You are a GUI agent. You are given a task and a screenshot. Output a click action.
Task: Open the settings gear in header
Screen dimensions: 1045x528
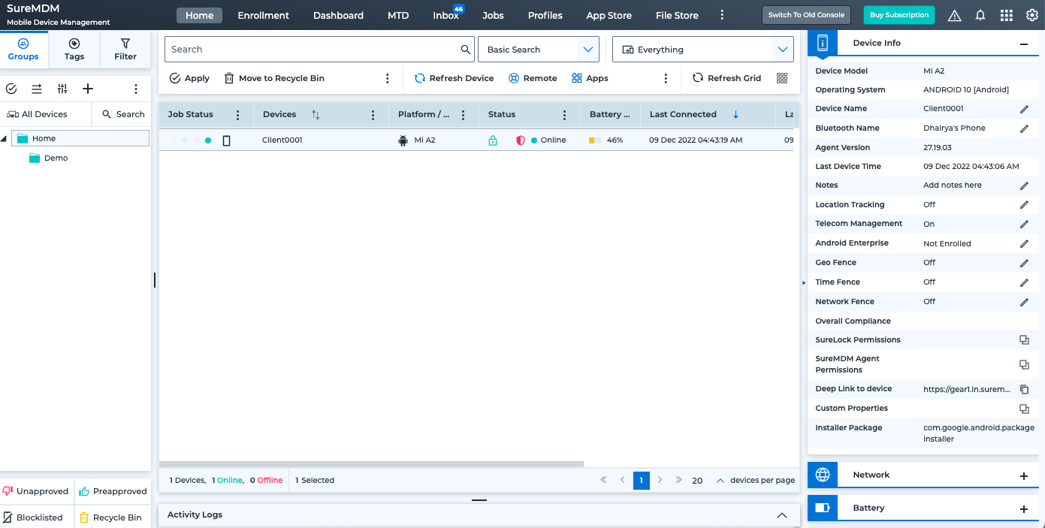pyautogui.click(x=1032, y=15)
